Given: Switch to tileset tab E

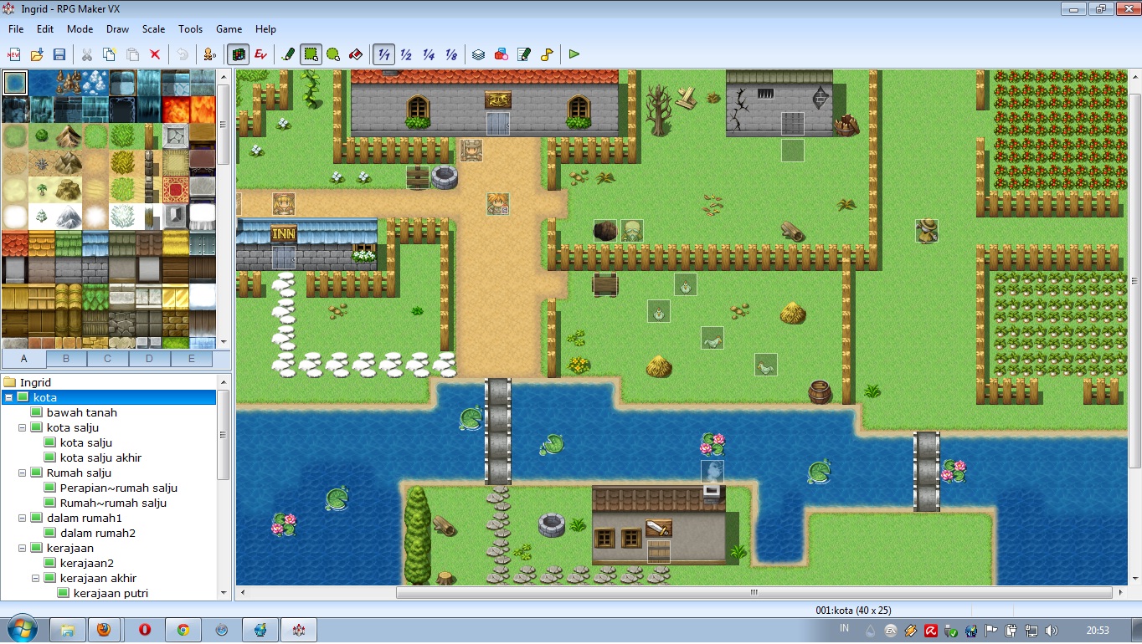Looking at the screenshot, I should coord(192,359).
